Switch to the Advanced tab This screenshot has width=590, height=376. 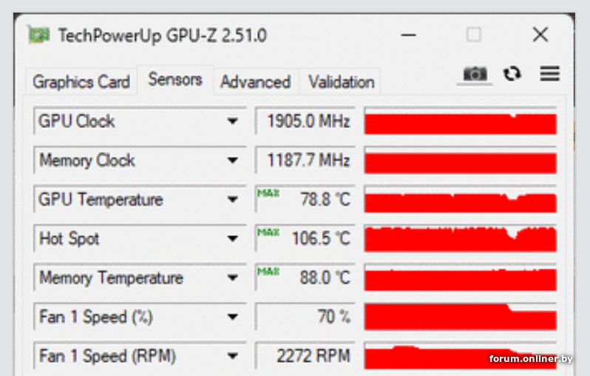[256, 81]
